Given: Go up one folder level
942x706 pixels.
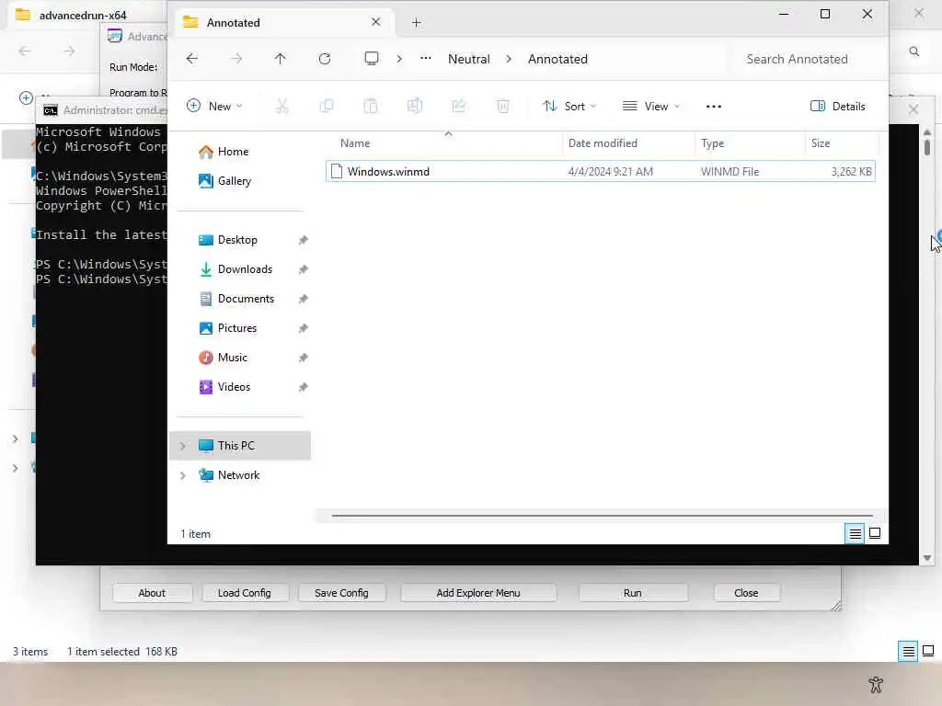Looking at the screenshot, I should [280, 59].
